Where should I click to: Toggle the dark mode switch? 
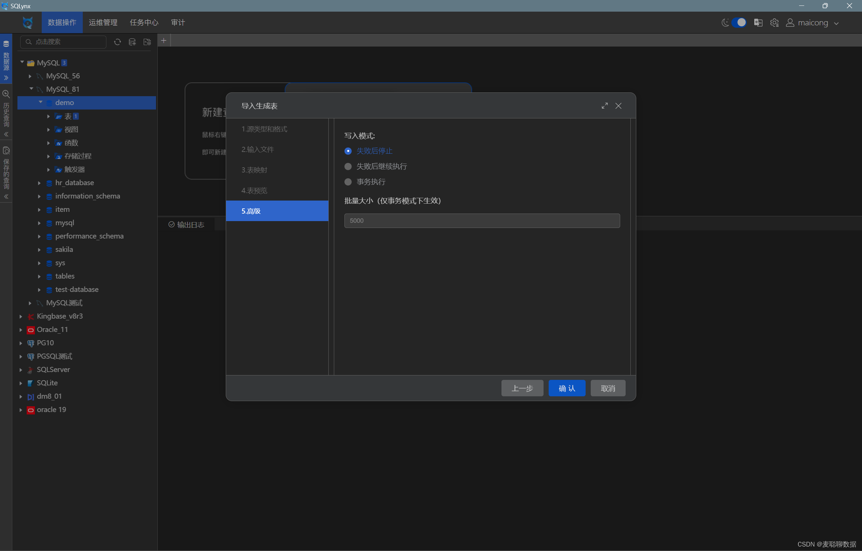point(738,23)
